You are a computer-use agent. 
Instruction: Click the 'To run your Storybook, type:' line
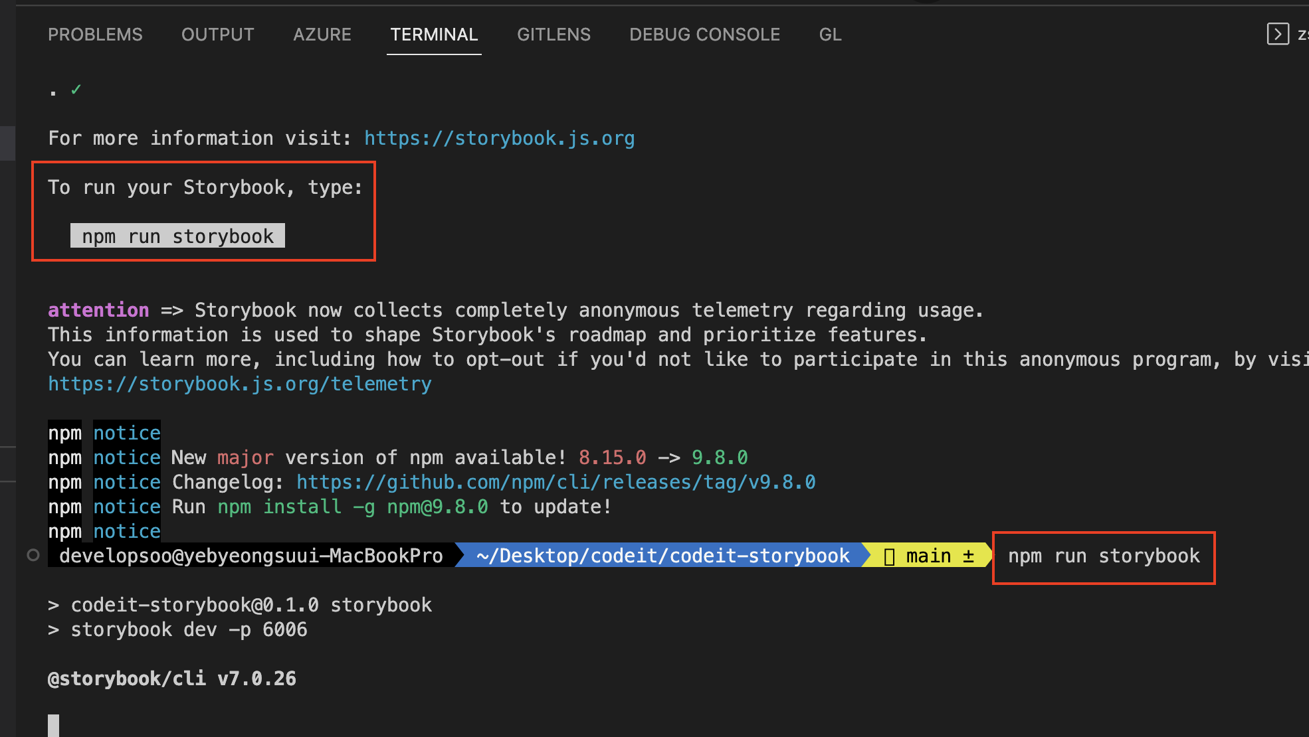[x=205, y=187]
